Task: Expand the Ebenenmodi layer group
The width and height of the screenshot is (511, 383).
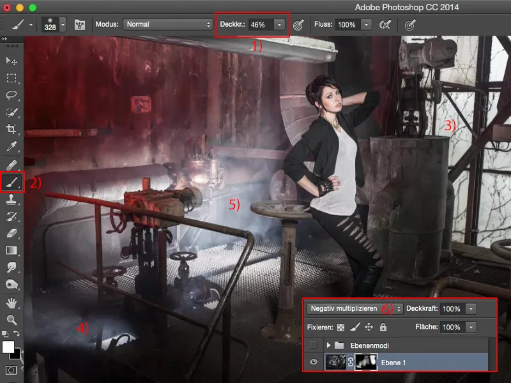Action: tap(328, 345)
